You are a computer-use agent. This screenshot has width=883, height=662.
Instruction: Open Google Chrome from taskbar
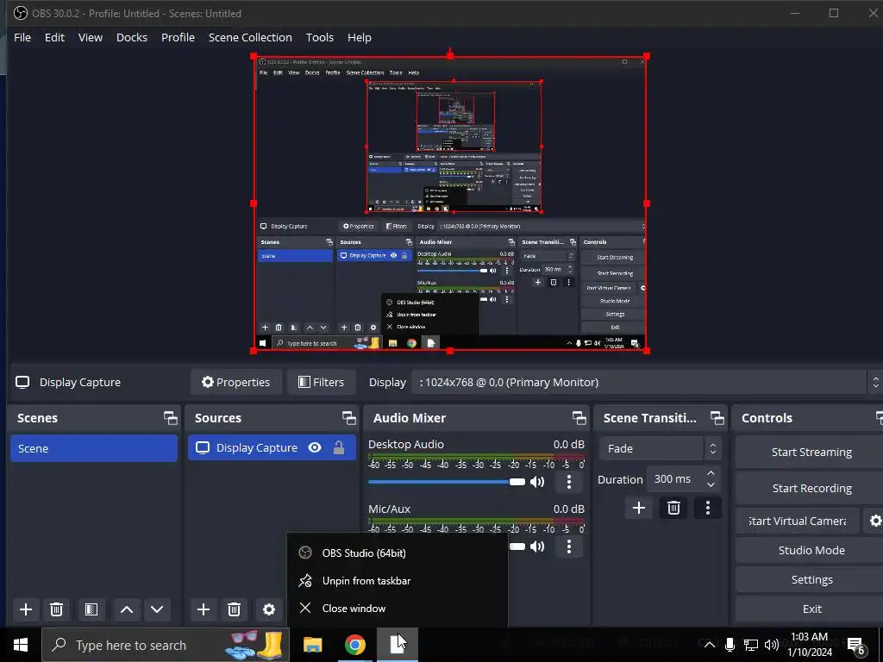(x=354, y=645)
